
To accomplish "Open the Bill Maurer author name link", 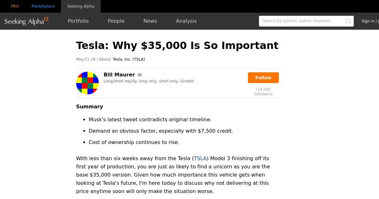I will click(119, 75).
